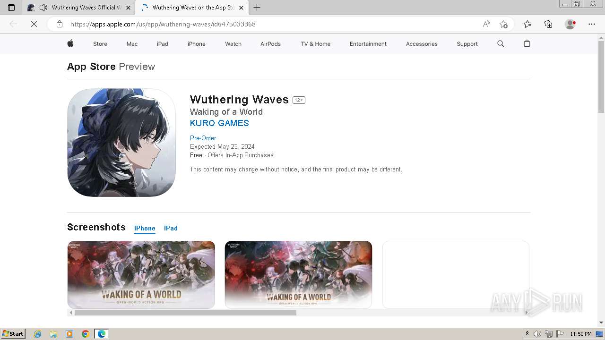Click the 11:50 PM clock
This screenshot has width=605, height=340.
581,334
